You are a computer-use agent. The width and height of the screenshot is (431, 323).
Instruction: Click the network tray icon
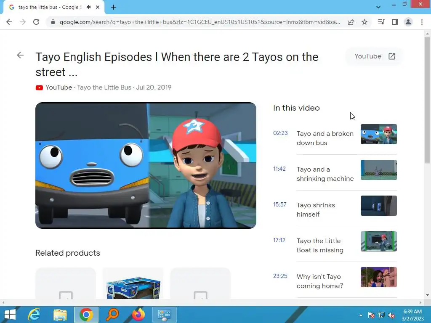tap(381, 315)
